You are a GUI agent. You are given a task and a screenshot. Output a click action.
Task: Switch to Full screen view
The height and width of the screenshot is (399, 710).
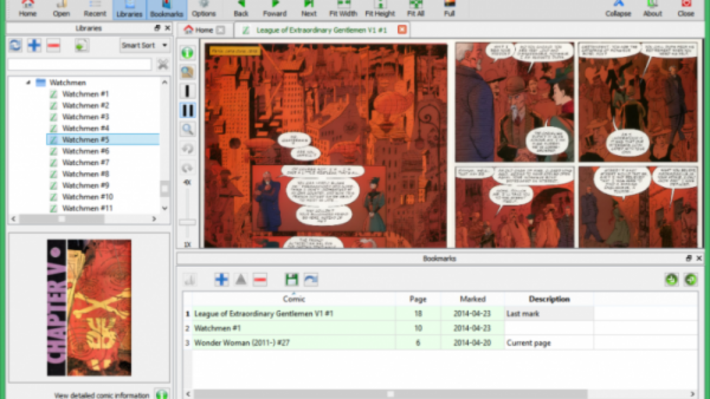(x=450, y=9)
